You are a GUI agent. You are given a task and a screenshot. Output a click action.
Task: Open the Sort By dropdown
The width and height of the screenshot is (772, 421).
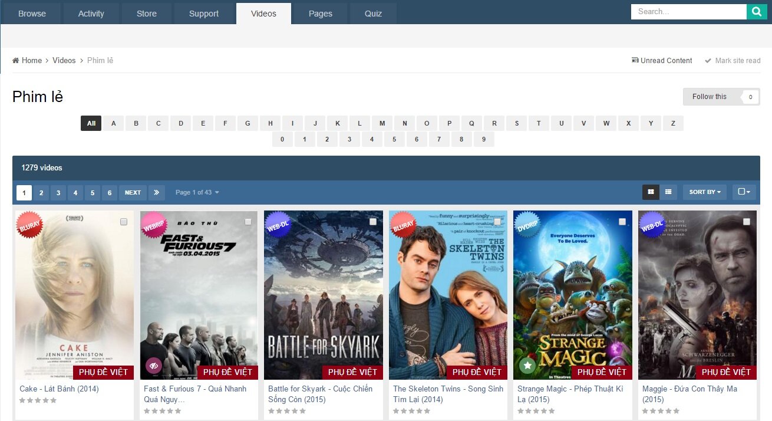click(705, 192)
